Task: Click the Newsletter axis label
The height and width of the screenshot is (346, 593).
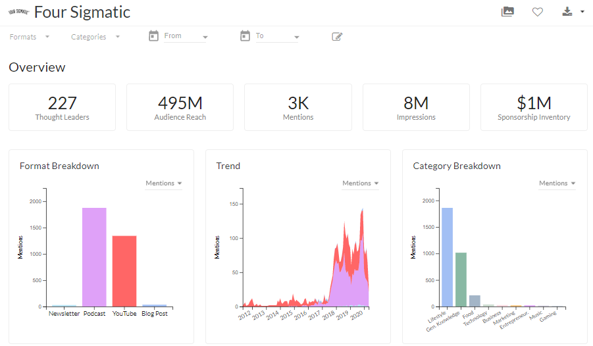Action: coord(64,314)
